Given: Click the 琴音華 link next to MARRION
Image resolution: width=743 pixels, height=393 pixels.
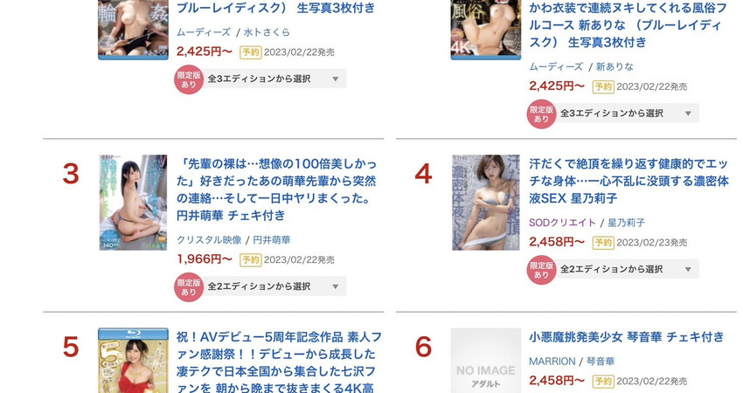Looking at the screenshot, I should pos(601,362).
